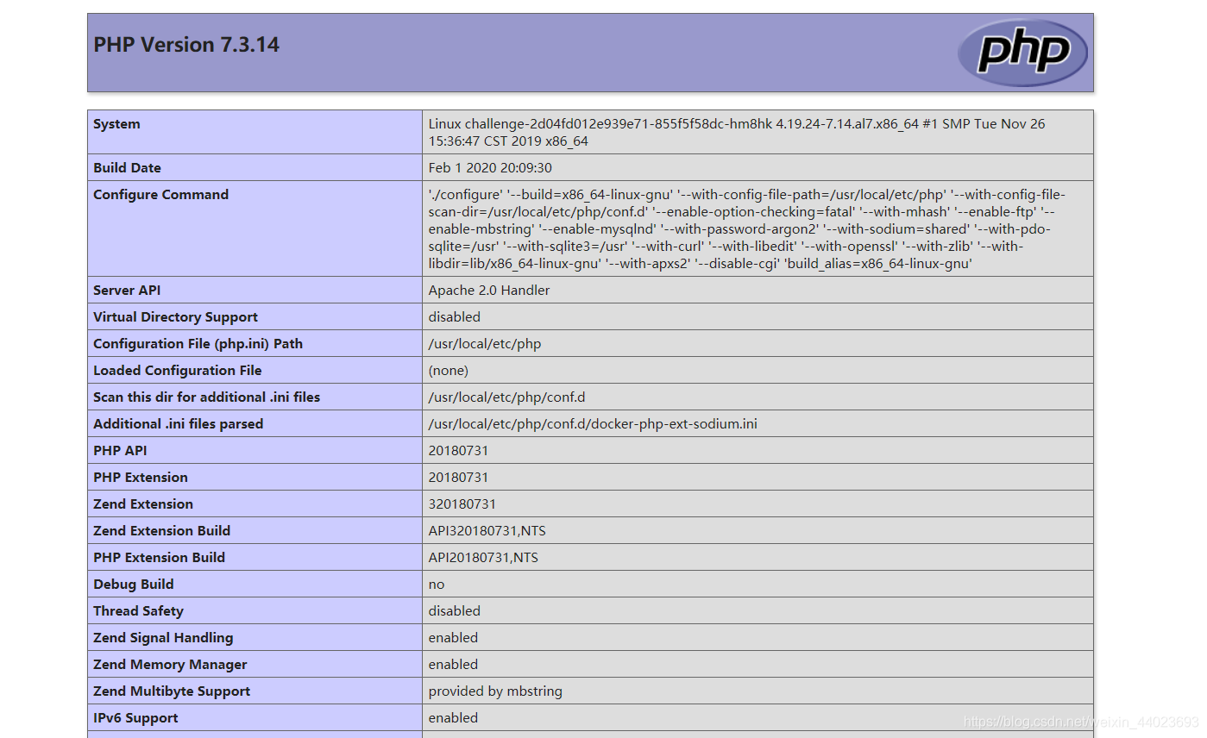Select the docker-php-ext-sodium.ini path
1207x738 pixels.
coord(593,424)
